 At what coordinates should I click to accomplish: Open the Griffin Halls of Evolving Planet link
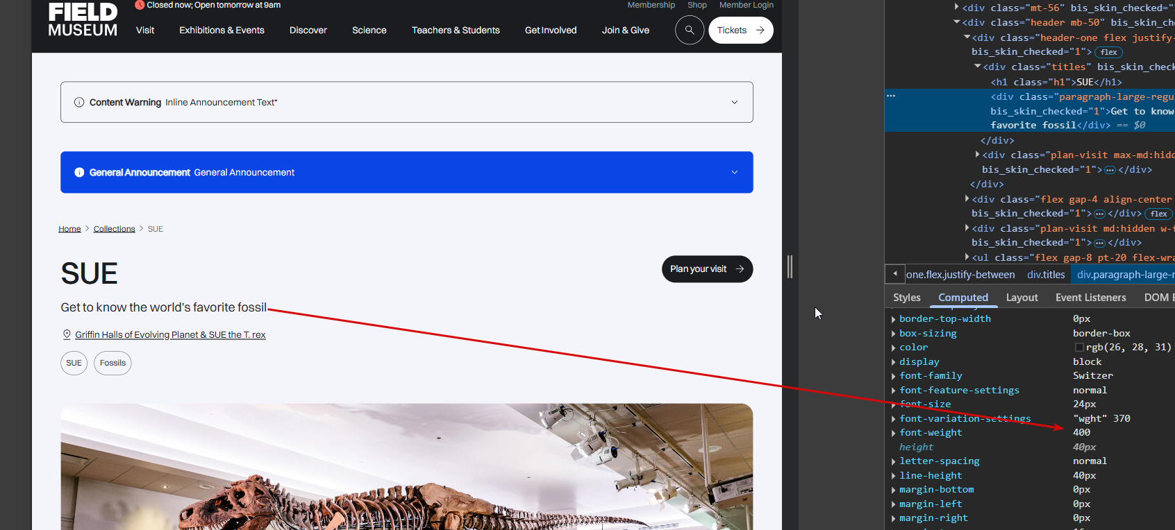170,335
